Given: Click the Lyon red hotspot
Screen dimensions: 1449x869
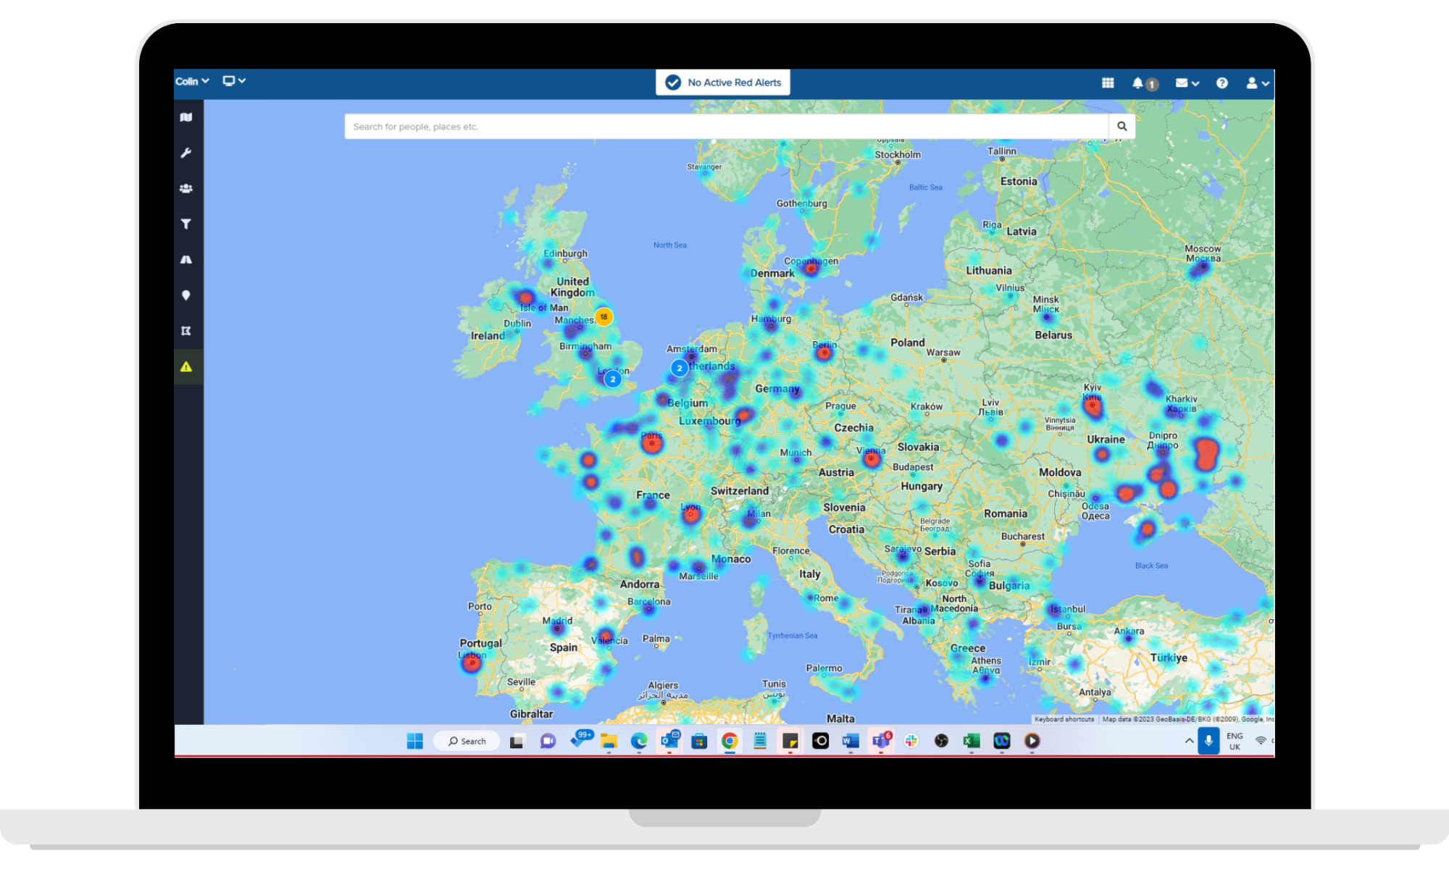Looking at the screenshot, I should click(x=691, y=514).
